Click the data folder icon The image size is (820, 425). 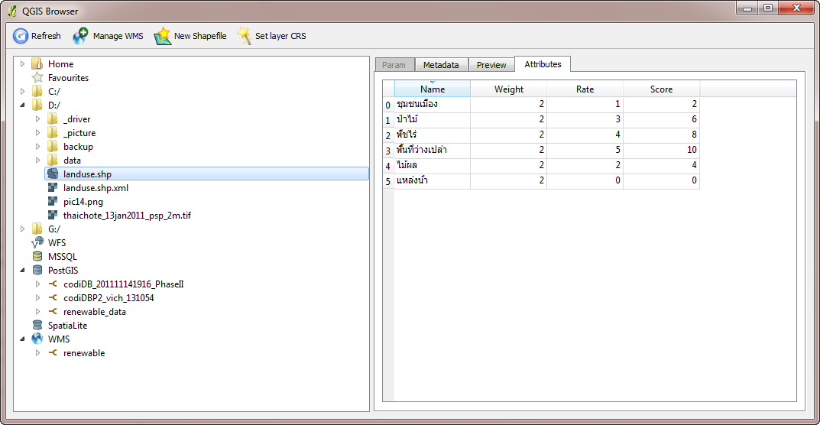click(x=52, y=161)
